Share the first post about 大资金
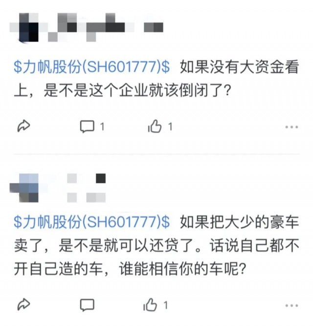This screenshot has width=313, height=327. [23, 126]
